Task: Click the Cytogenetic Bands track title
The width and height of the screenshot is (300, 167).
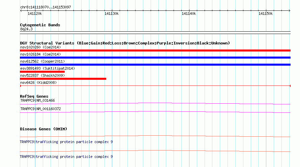Action: pyautogui.click(x=40, y=25)
